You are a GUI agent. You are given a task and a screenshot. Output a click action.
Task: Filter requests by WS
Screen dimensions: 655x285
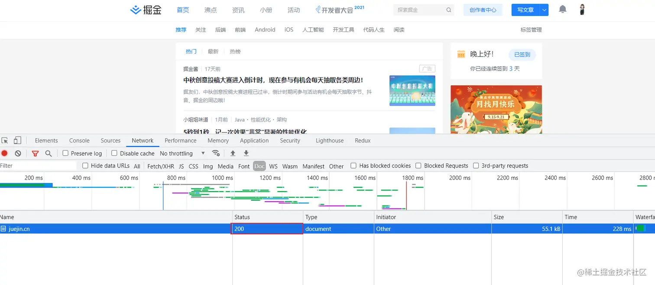[x=273, y=166]
